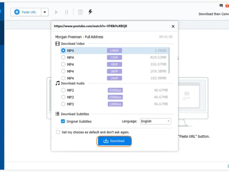Select MP3 320Kbps audio option
This screenshot has height=172, width=229.
pyautogui.click(x=63, y=90)
